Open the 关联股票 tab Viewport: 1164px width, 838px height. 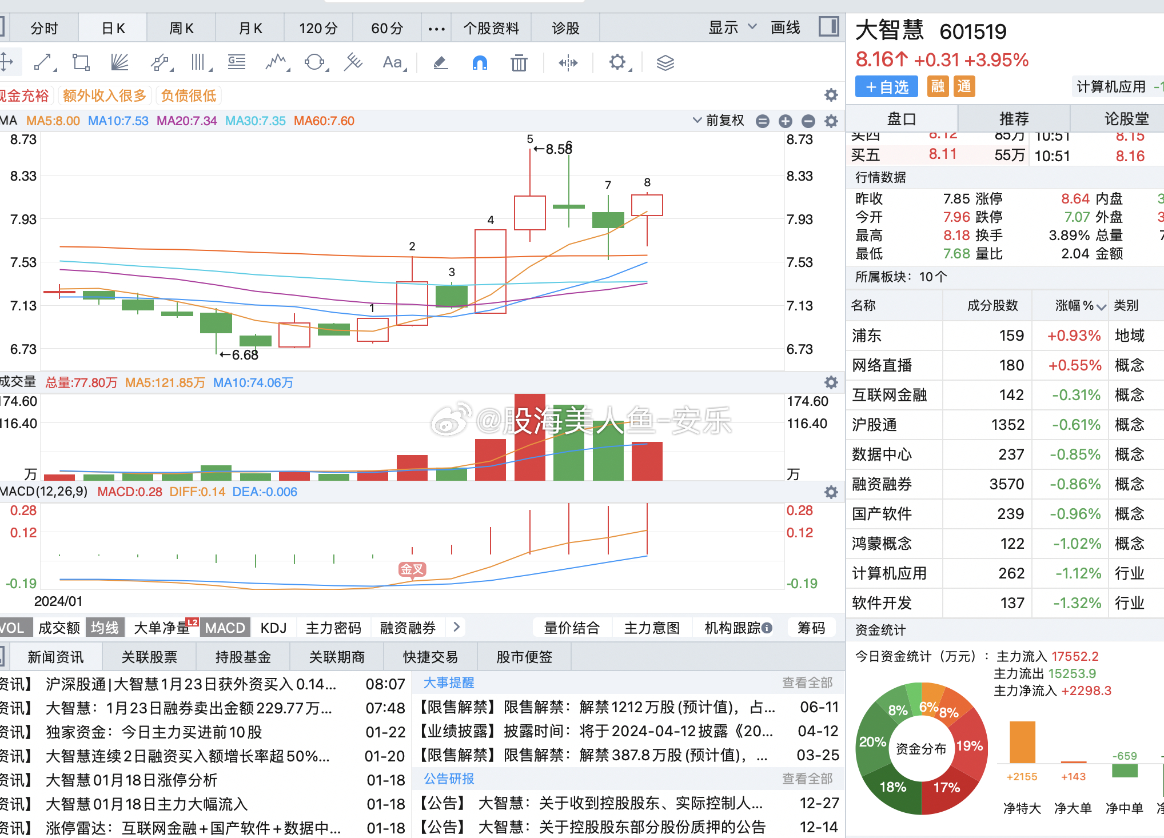pyautogui.click(x=149, y=657)
